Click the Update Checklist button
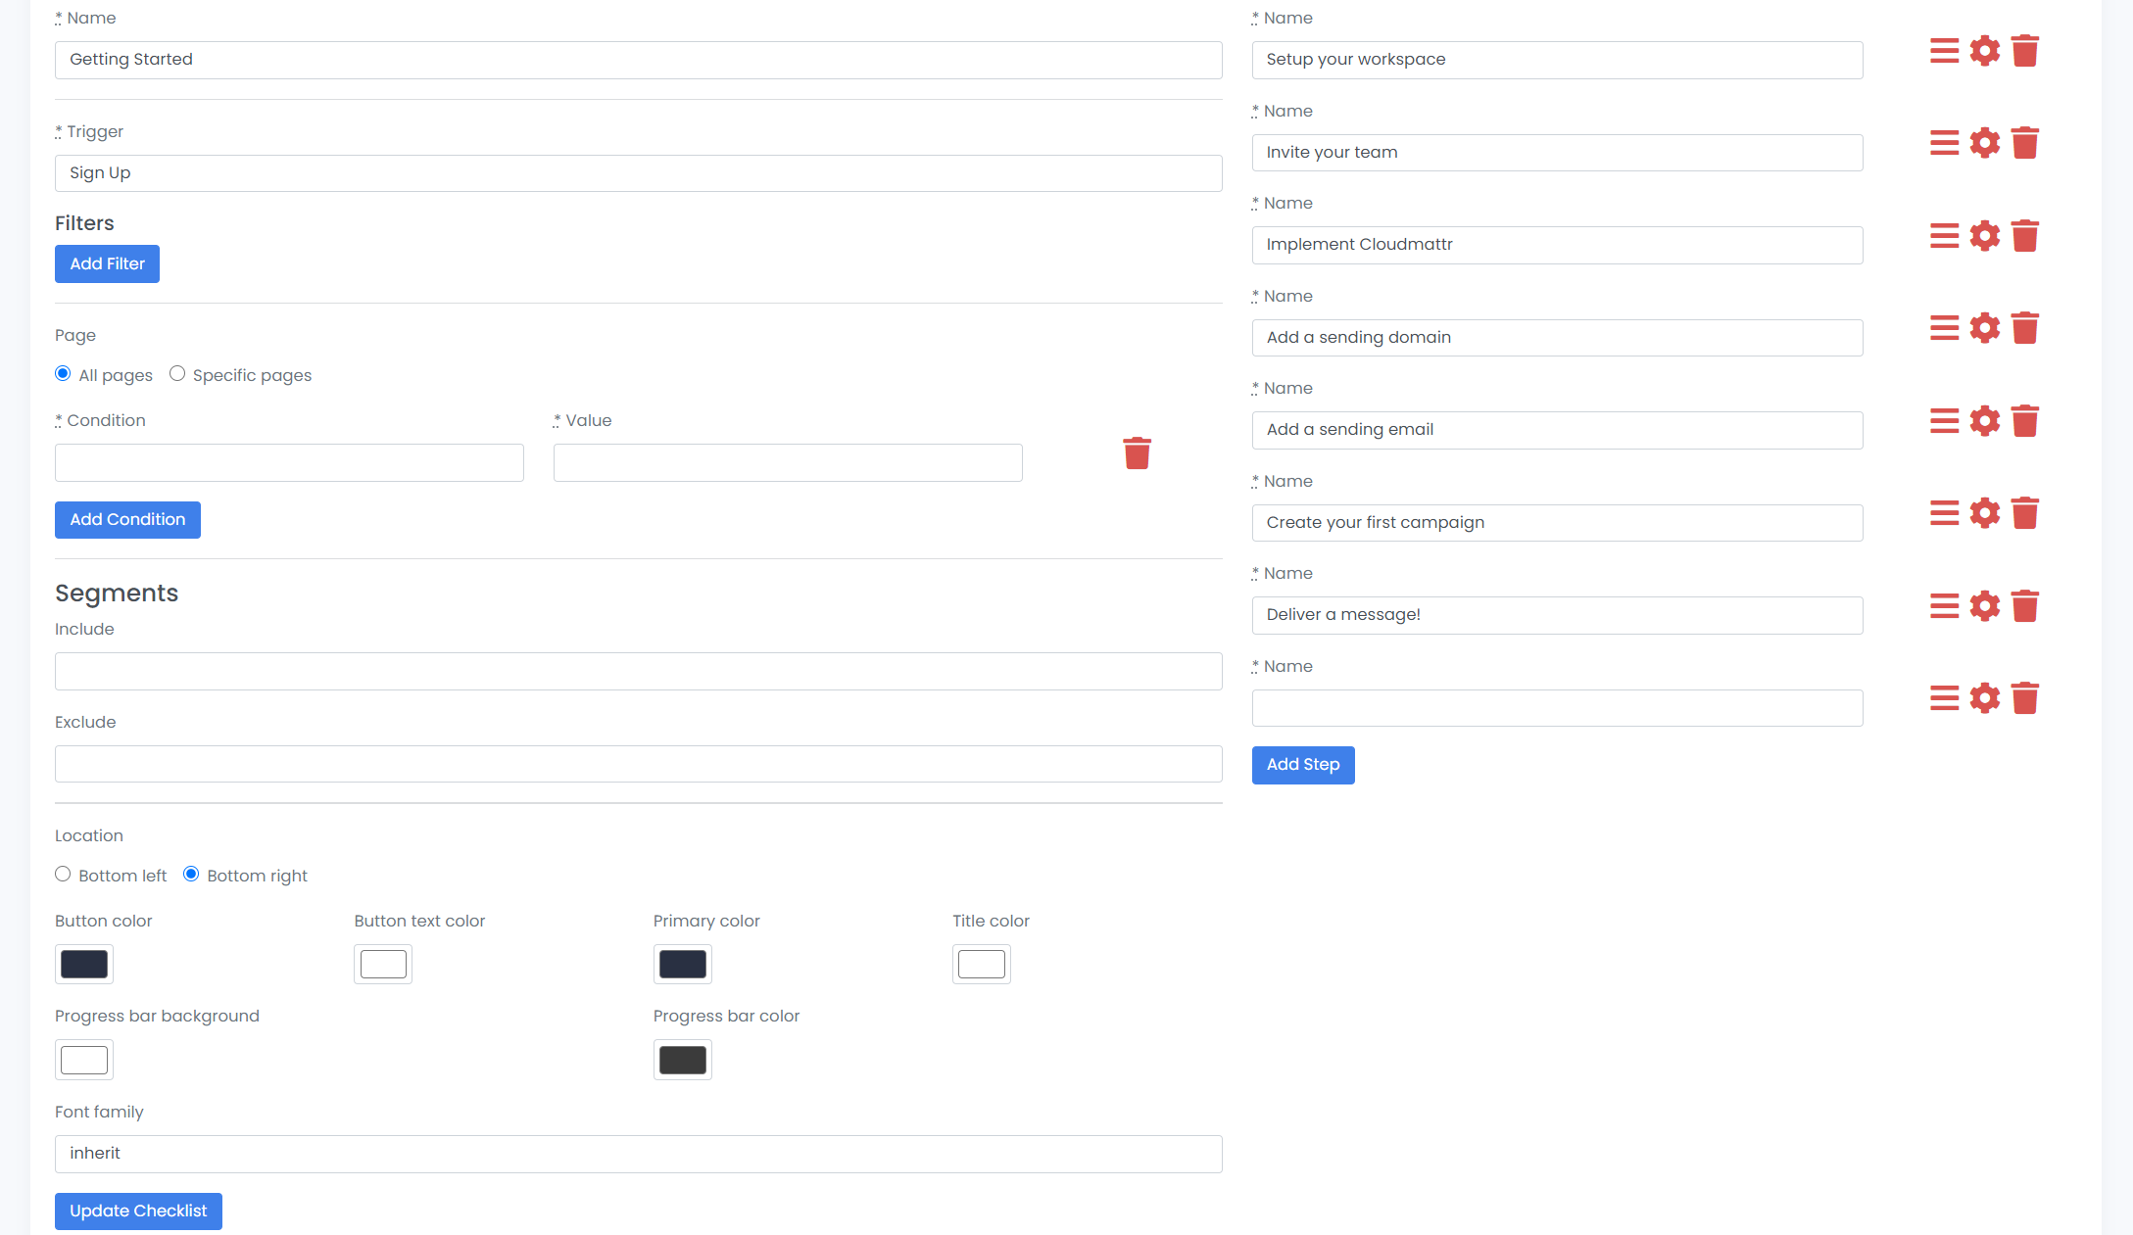Screen dimensions: 2133x1235 [x=138, y=1211]
